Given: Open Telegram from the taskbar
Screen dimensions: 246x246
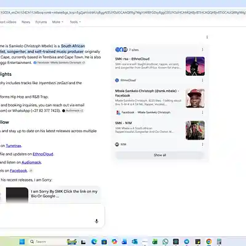Looking at the screenshot, I should coord(186,242).
